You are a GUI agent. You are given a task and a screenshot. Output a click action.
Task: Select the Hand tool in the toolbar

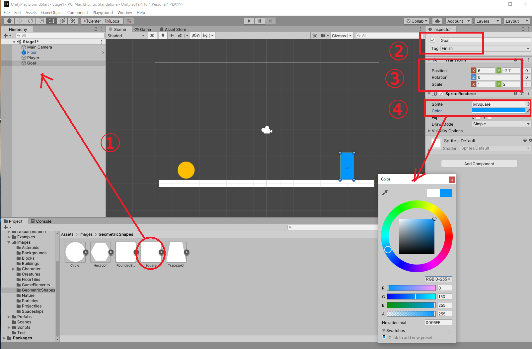coord(9,21)
